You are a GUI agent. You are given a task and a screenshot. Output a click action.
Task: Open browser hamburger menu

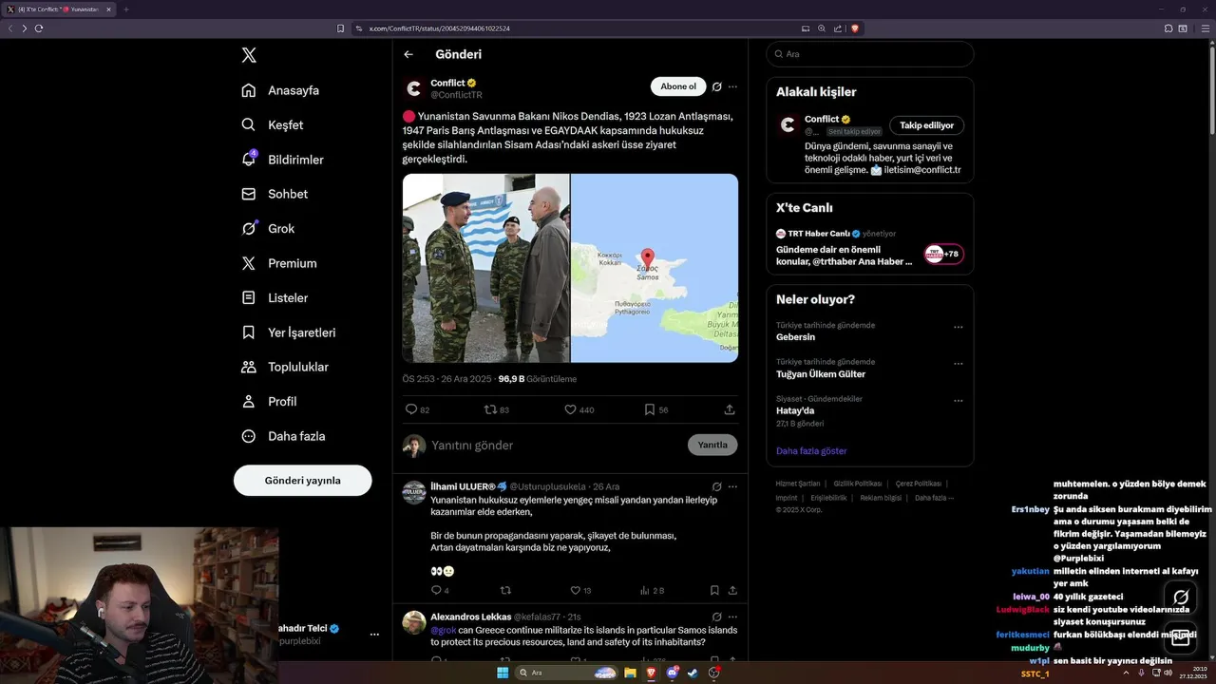pyautogui.click(x=1206, y=28)
